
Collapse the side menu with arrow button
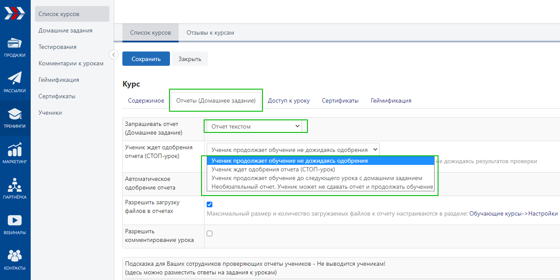[114, 55]
